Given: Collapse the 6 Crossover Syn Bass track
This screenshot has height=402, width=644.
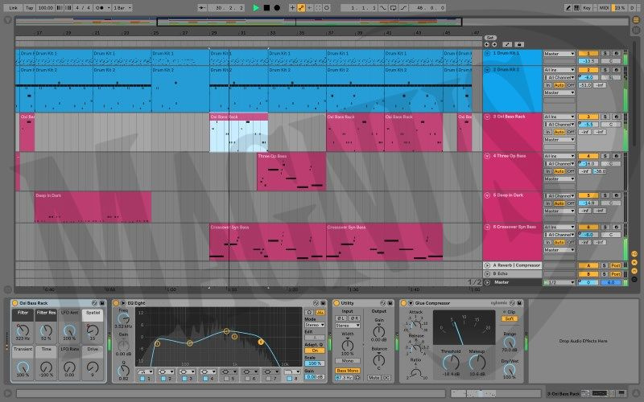Looking at the screenshot, I should point(488,228).
